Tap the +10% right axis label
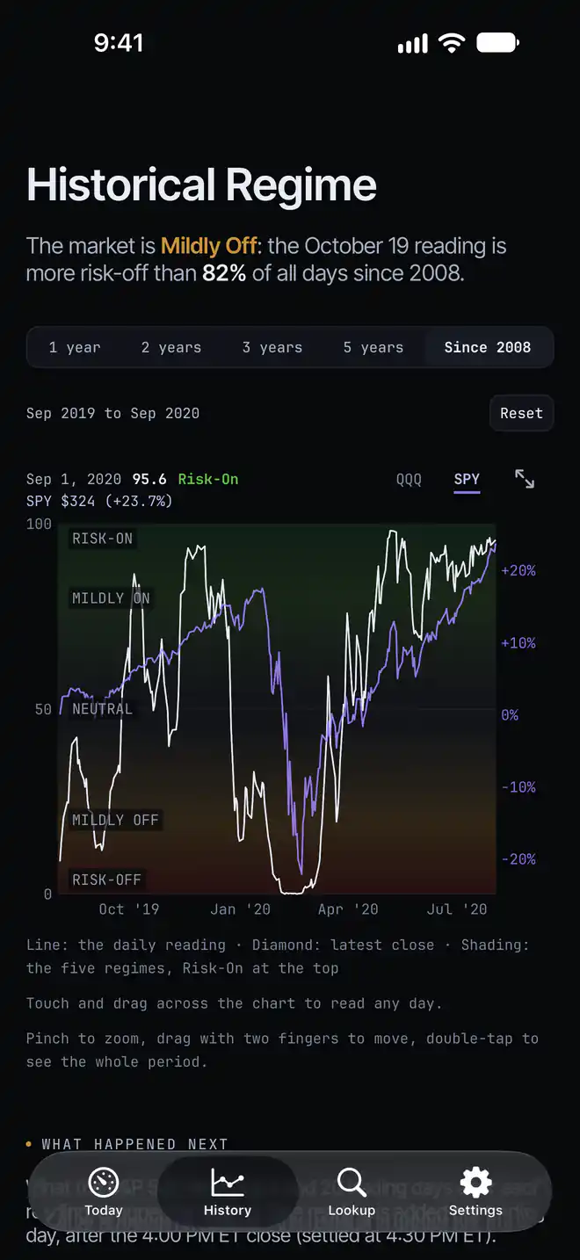 (518, 643)
